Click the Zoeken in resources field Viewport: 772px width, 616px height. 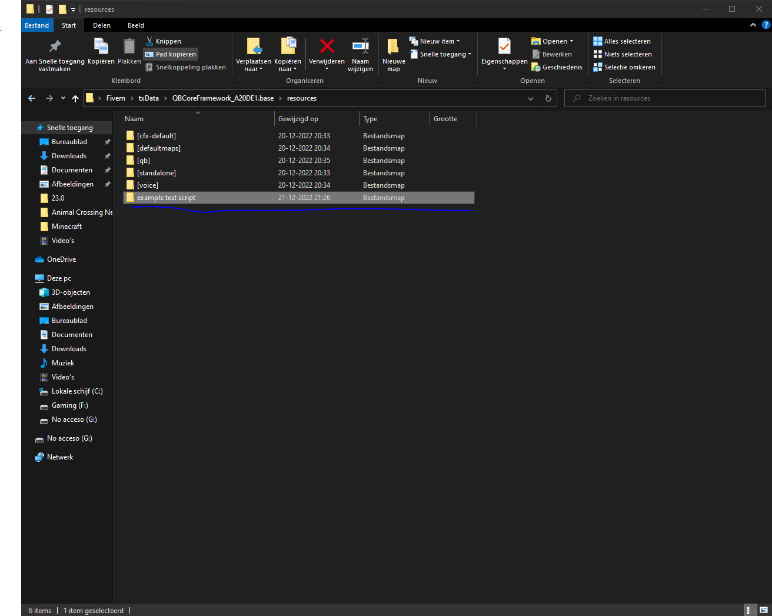click(665, 98)
